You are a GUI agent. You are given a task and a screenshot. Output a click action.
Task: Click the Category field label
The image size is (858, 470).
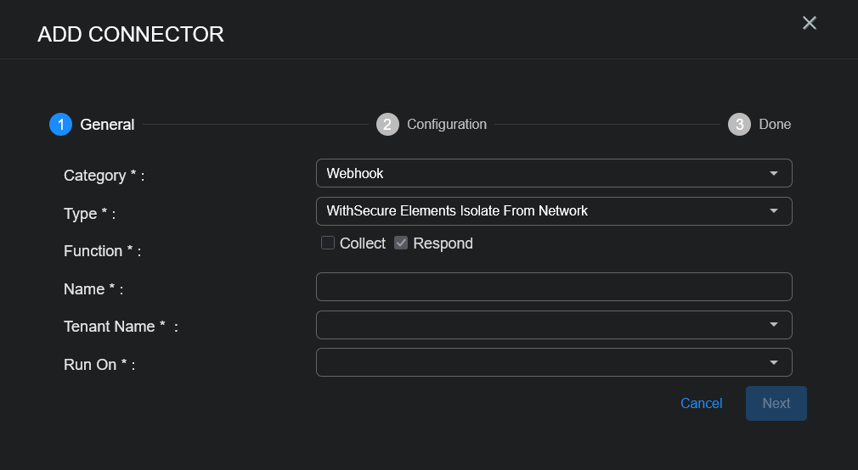click(94, 176)
